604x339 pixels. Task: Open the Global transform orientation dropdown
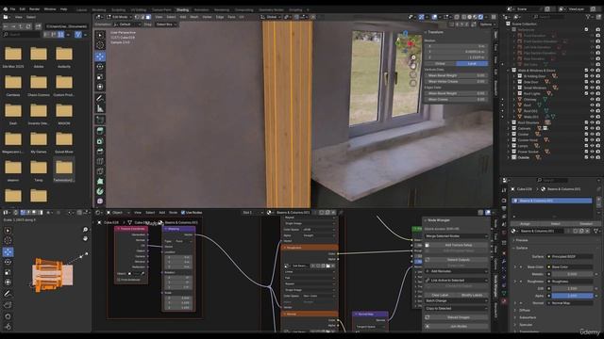coord(271,17)
